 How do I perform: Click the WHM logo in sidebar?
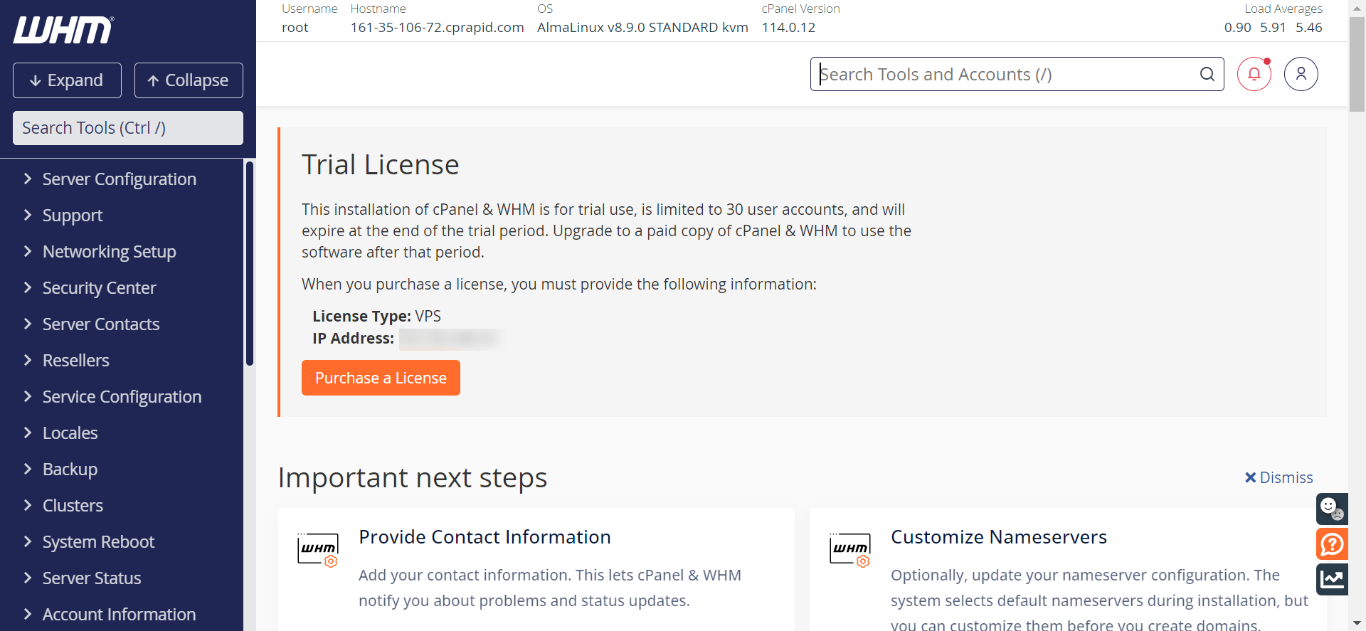point(63,30)
